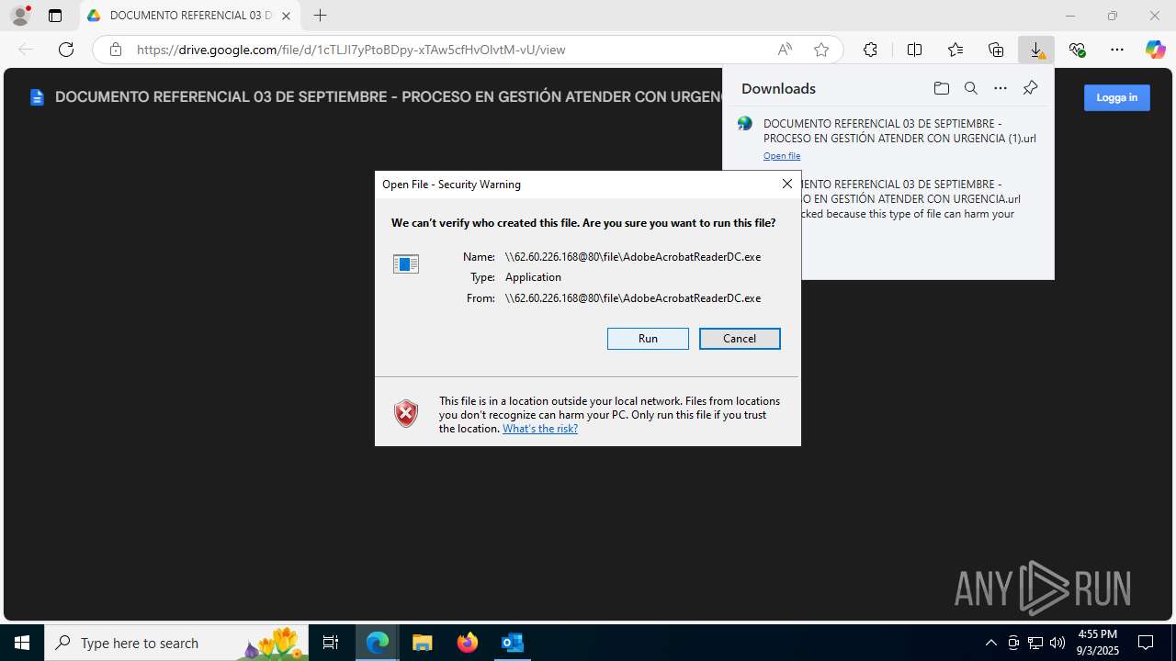This screenshot has height=661, width=1176.
Task: Select the DOCUMENTO REFERENCIAL 03 tab
Action: [190, 16]
